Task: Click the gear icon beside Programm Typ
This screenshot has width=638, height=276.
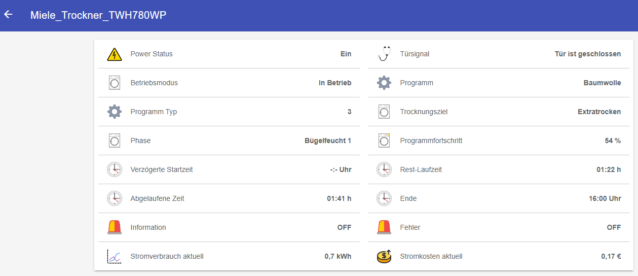Action: 115,112
